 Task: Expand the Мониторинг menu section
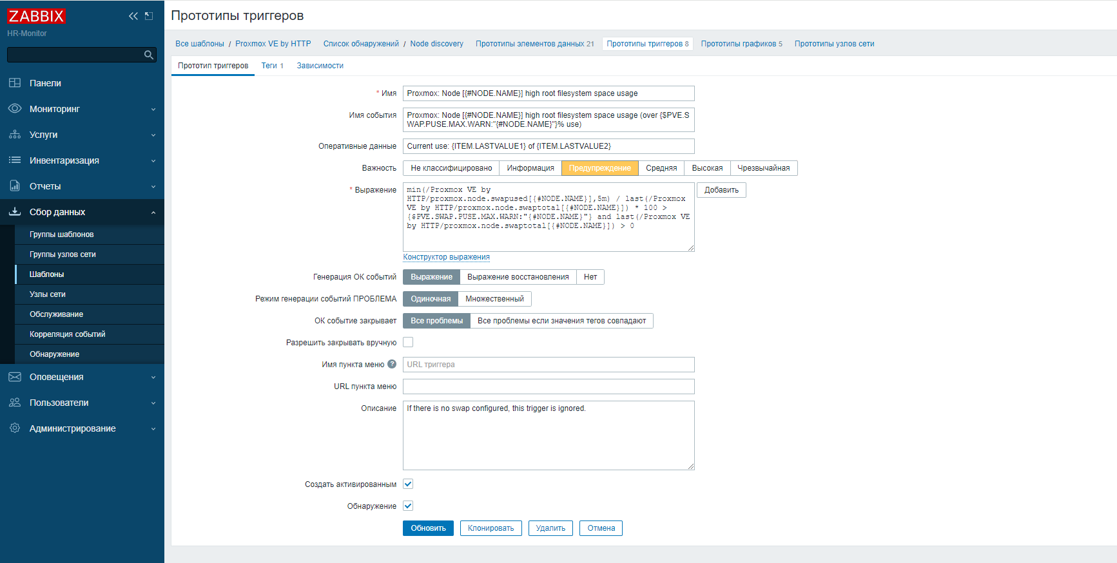coord(153,110)
